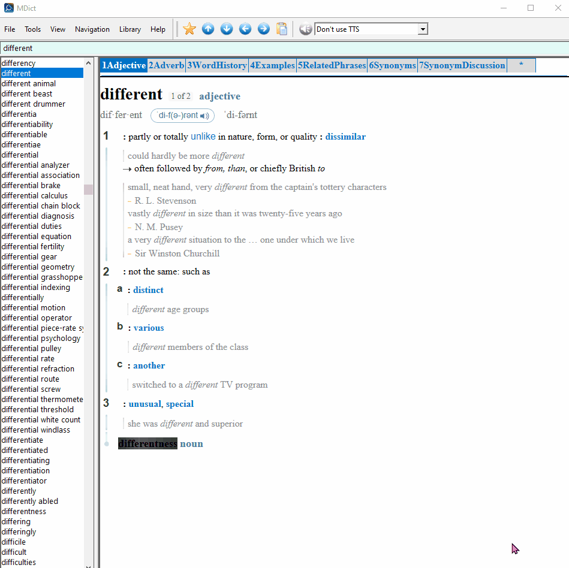The height and width of the screenshot is (568, 569).
Task: Switch to the 4Examples tab
Action: [x=272, y=65]
